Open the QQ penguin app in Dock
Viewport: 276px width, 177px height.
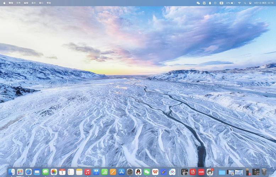[138, 172]
